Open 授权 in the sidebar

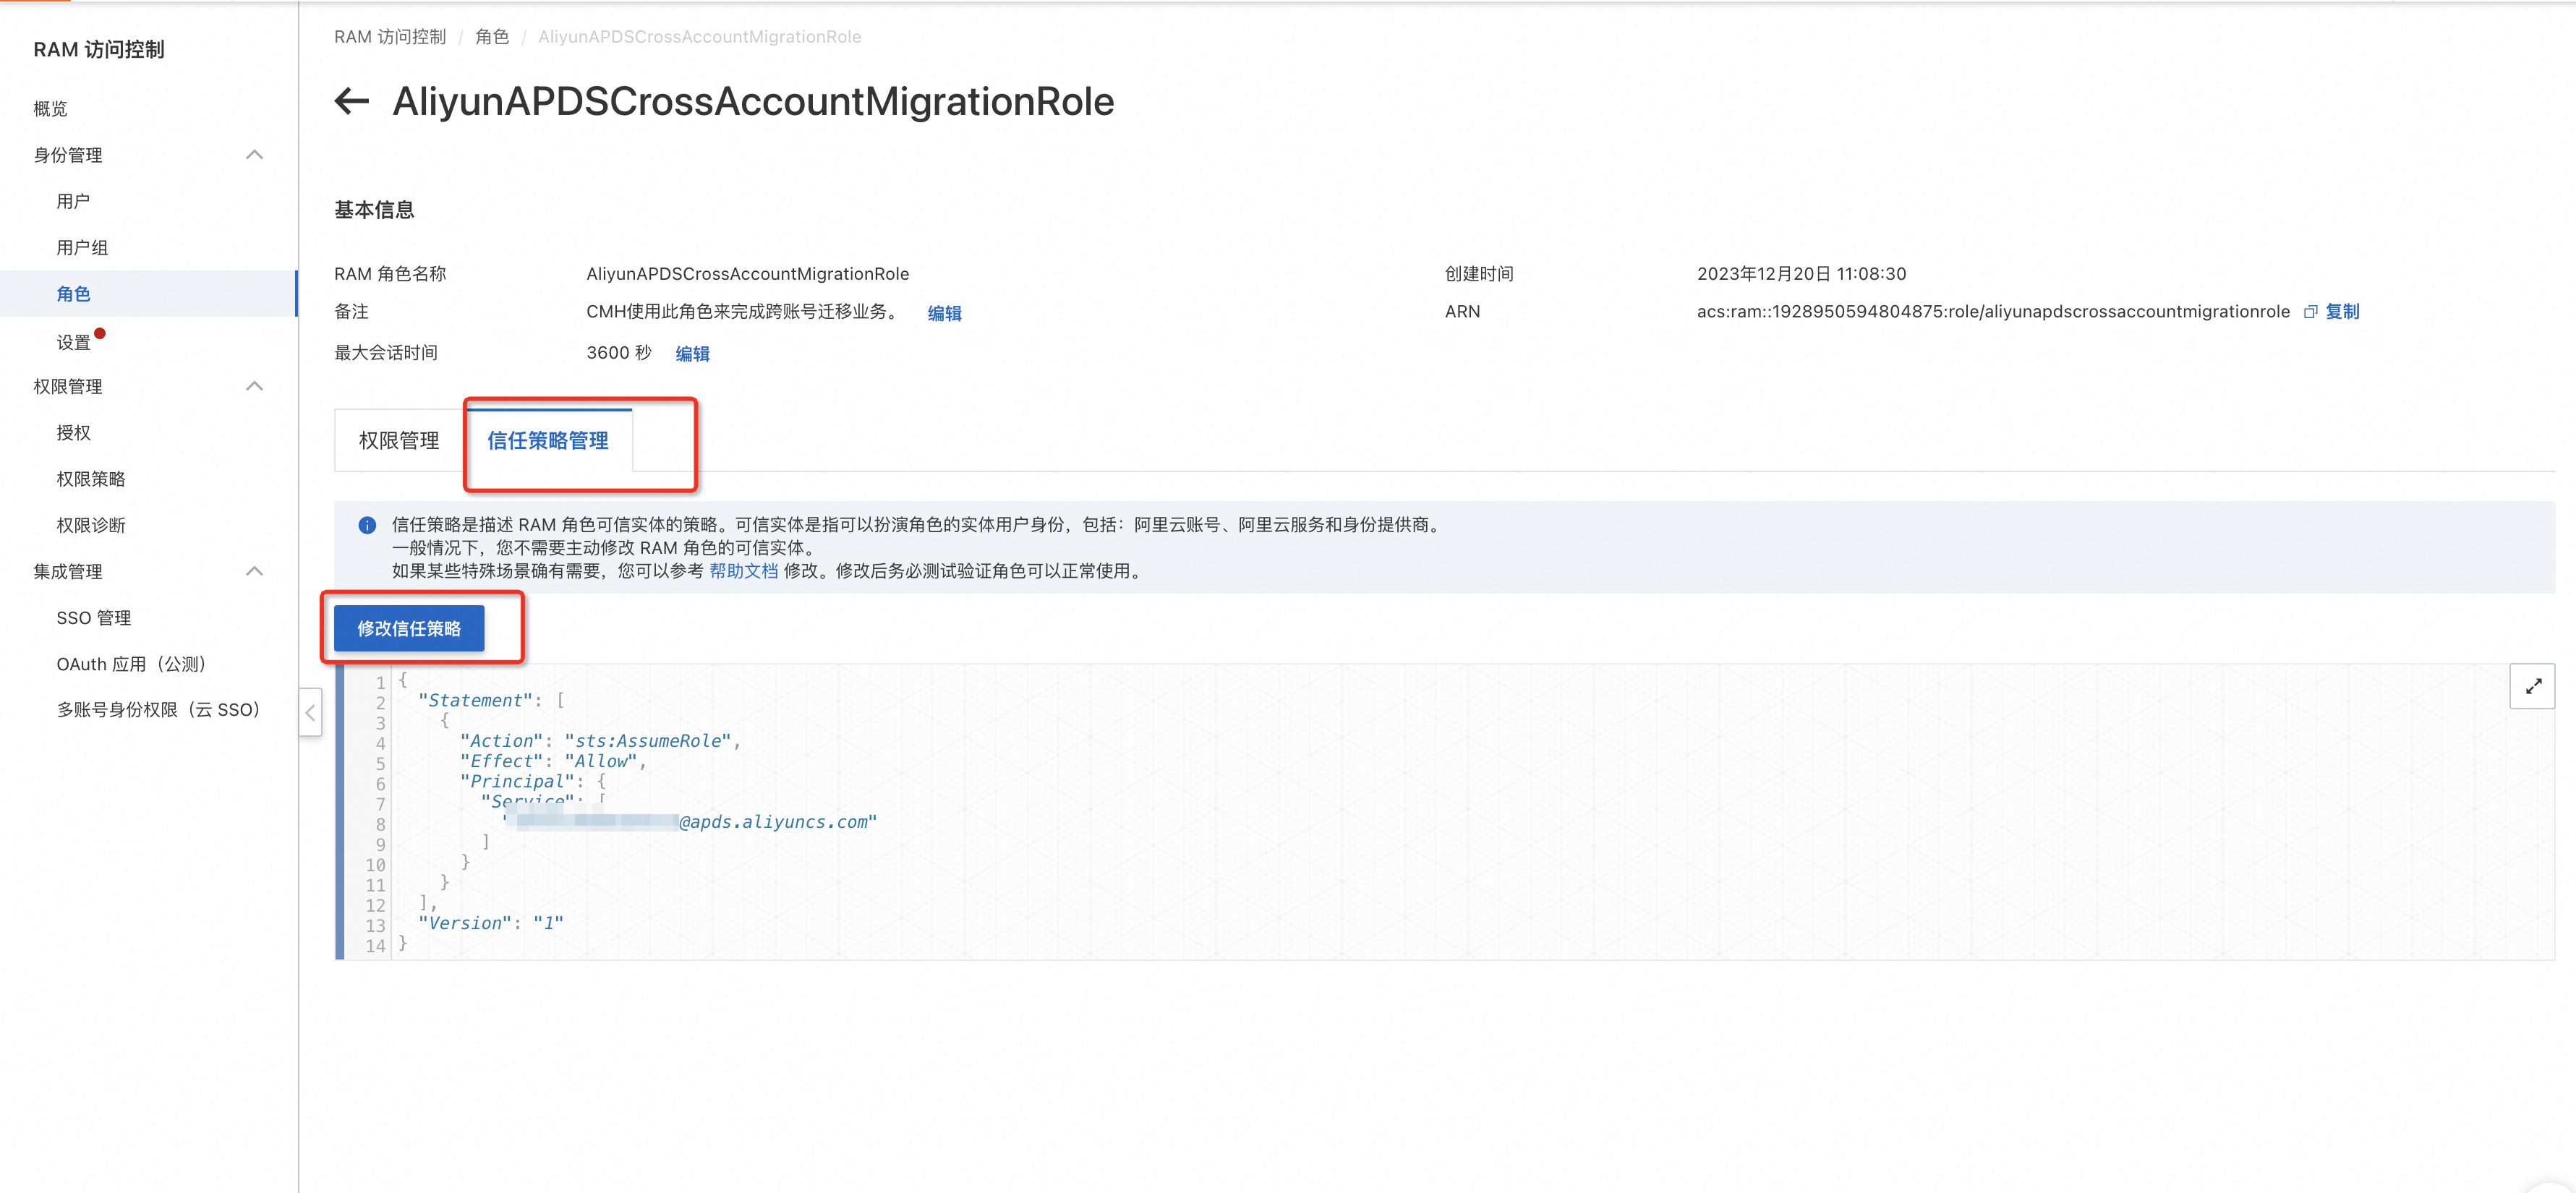73,432
